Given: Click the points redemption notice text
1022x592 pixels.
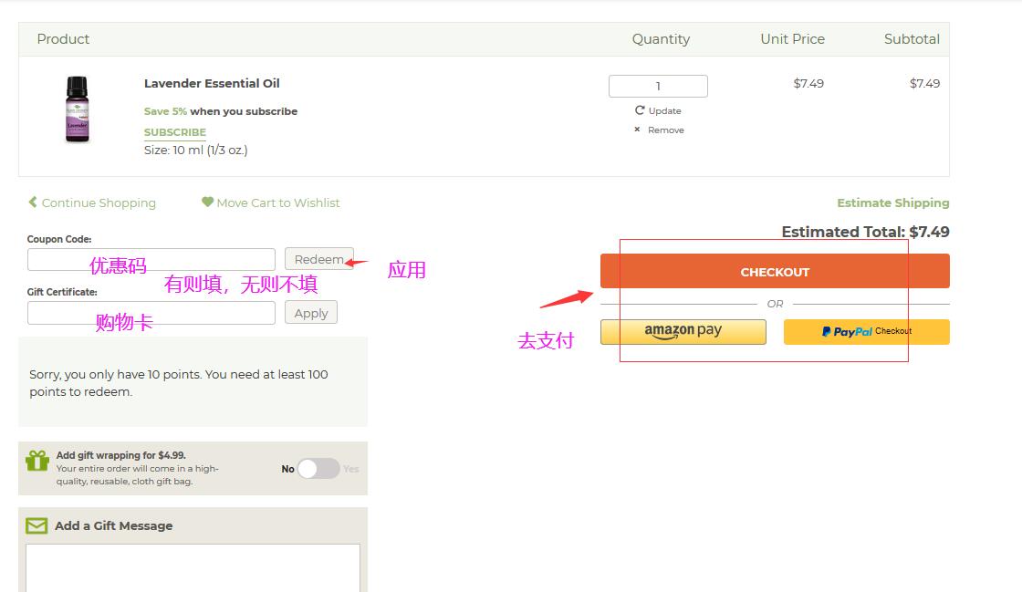Looking at the screenshot, I should point(179,383).
